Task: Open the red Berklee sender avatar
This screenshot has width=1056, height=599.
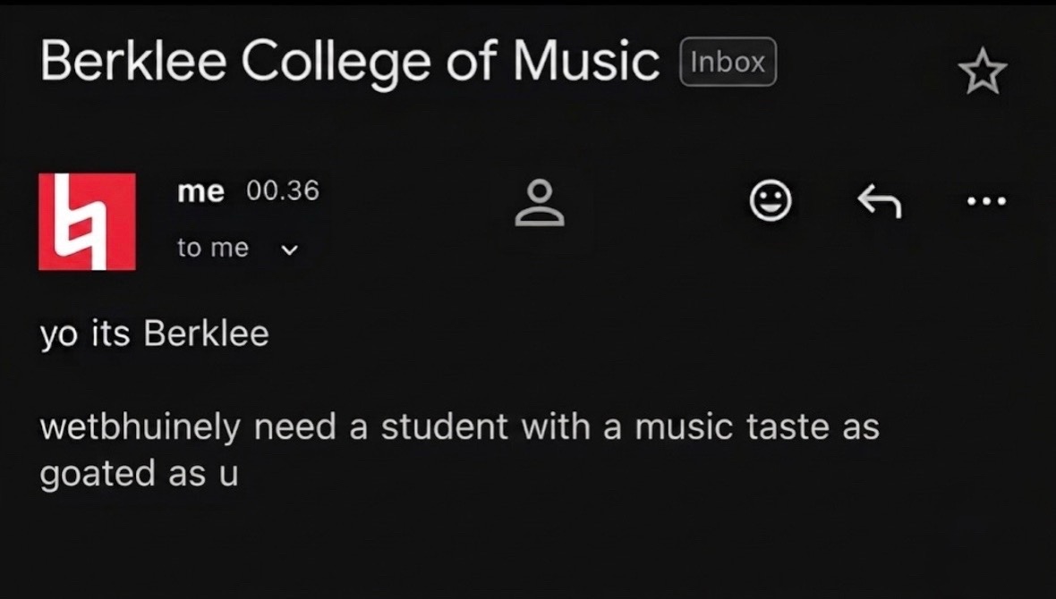Action: click(x=87, y=222)
